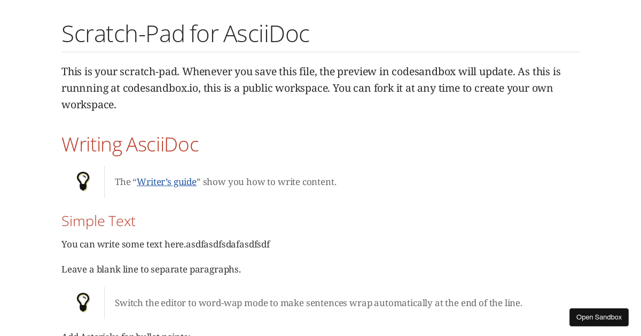Select the word-wrap mode tip text
641x336 pixels.
318,302
